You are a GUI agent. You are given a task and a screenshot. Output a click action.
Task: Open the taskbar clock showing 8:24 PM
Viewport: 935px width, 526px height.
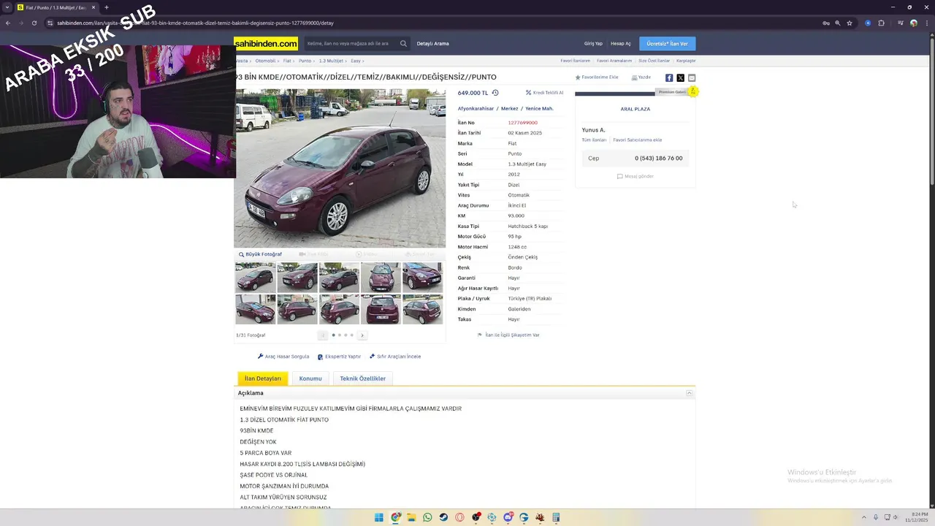[x=916, y=517]
